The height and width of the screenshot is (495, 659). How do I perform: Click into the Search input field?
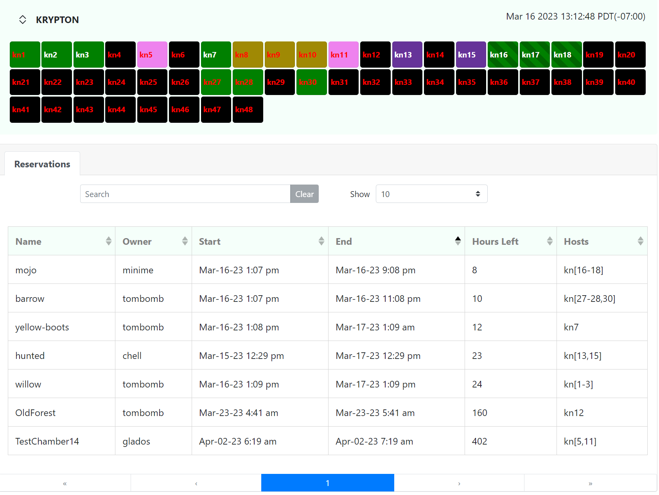(185, 194)
